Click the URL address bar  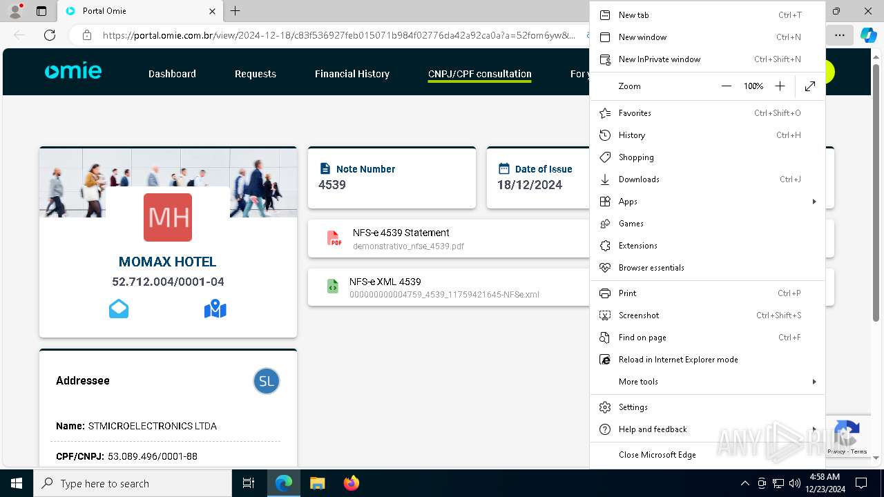point(338,35)
